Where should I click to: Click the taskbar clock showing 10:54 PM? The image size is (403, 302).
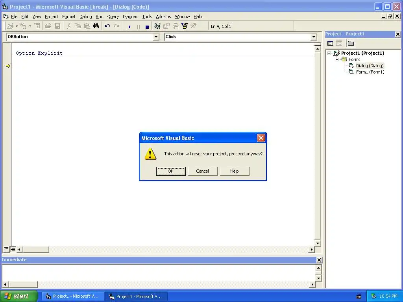point(388,296)
